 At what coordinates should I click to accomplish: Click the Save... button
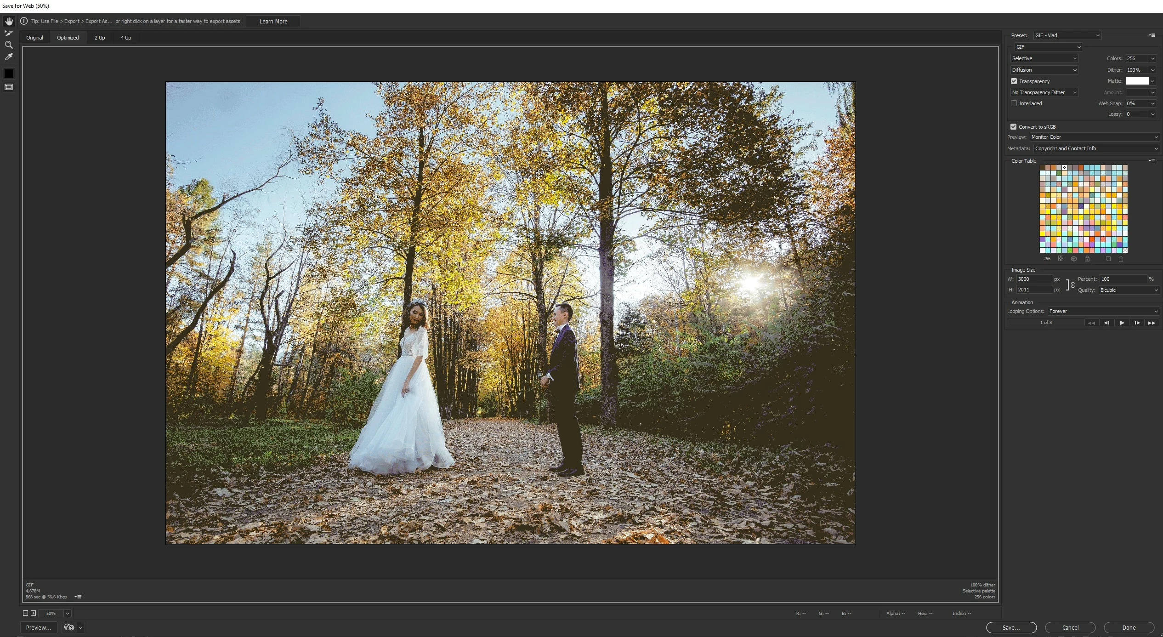tap(1011, 627)
